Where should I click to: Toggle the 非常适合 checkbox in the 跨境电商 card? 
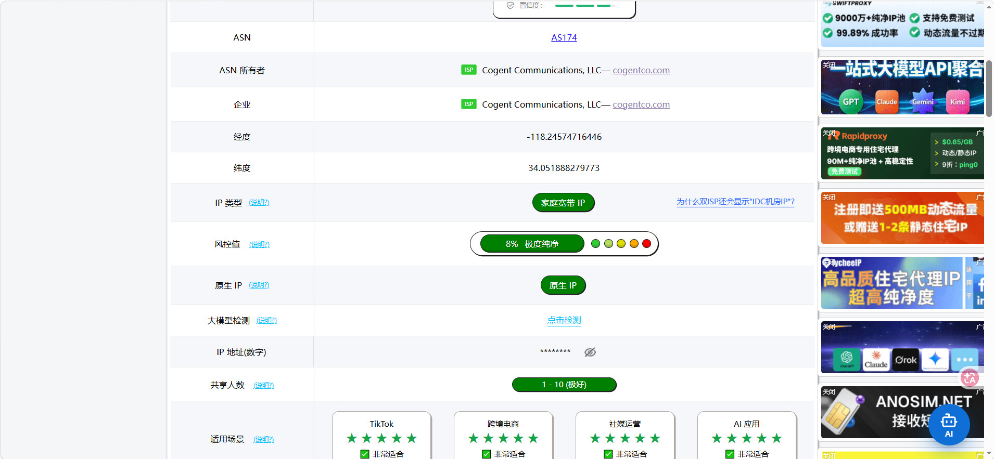487,454
